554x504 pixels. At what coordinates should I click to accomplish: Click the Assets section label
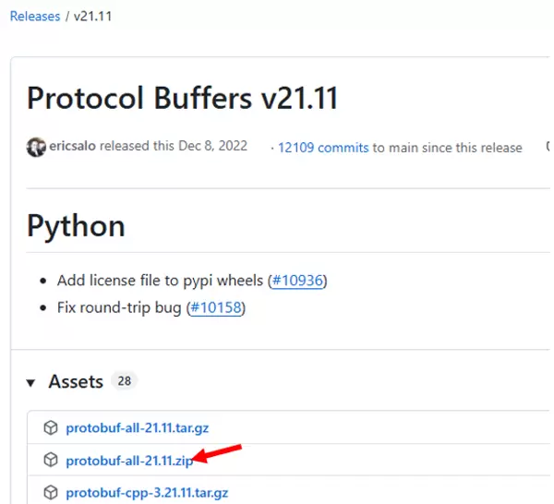(76, 381)
